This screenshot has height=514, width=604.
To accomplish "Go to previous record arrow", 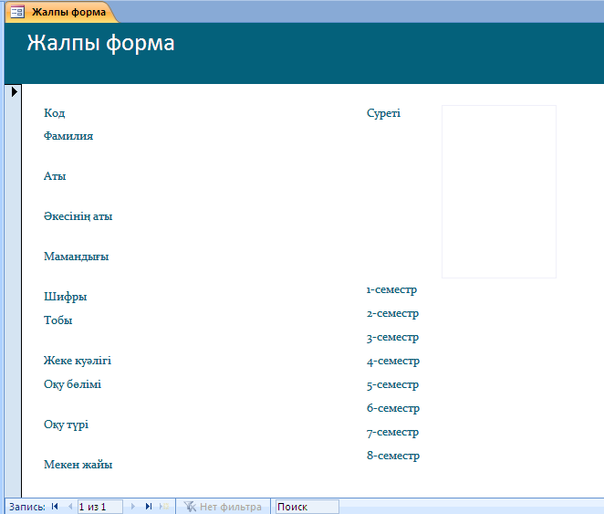I will pyautogui.click(x=70, y=507).
